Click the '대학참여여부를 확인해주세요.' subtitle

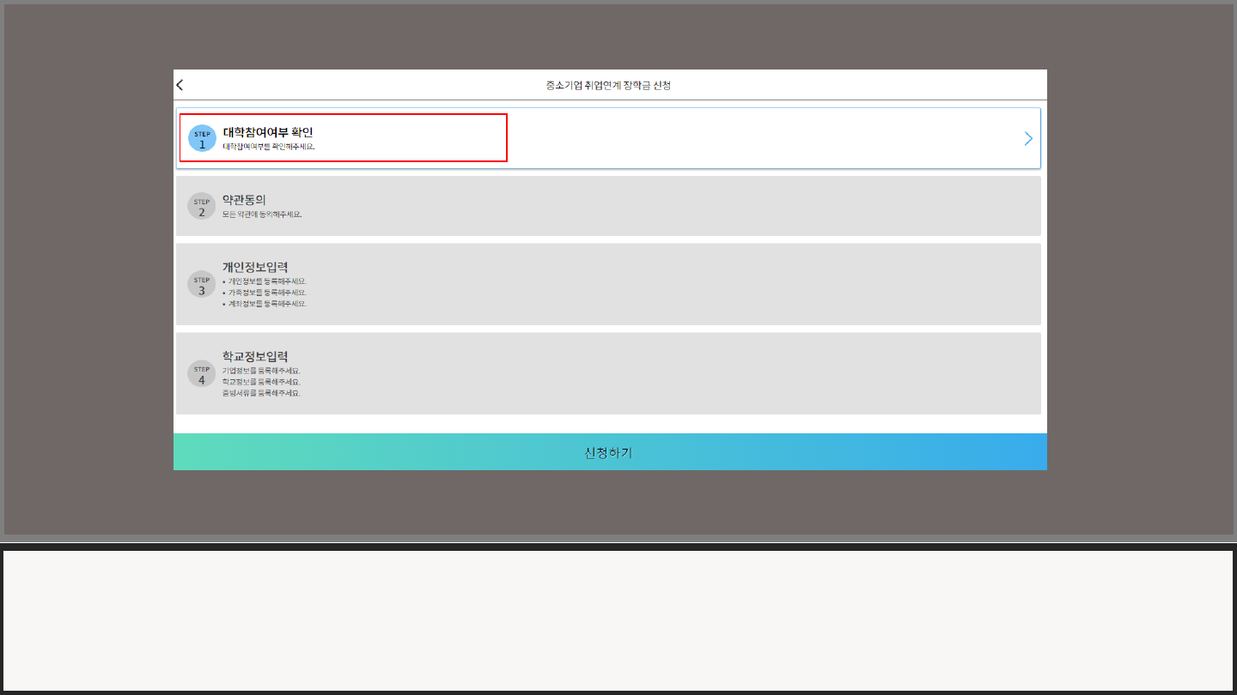coord(269,147)
